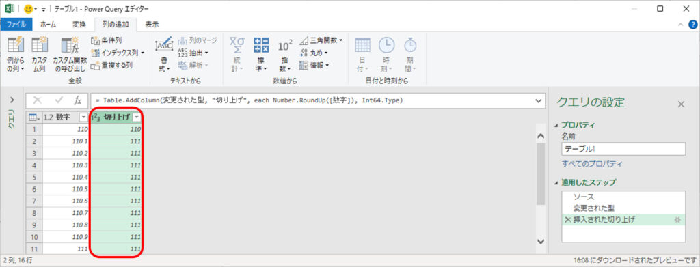Screen dimensions: 700x267
Task: Click the Date (日付) icon
Action: click(362, 55)
